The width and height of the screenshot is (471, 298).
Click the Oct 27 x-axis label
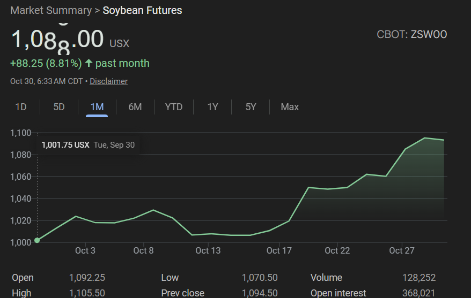click(x=402, y=250)
